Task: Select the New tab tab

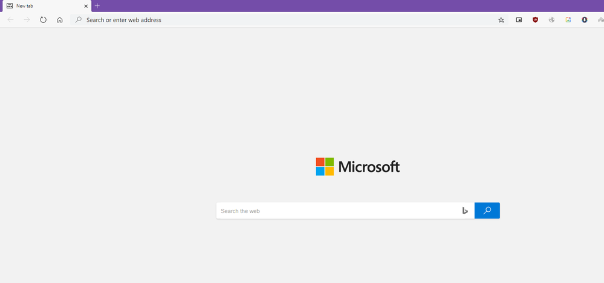Action: [47, 6]
